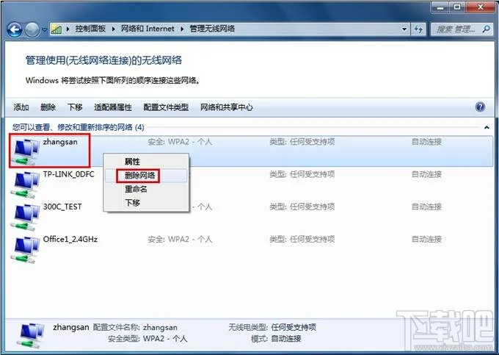
Task: Choose 下移 in the context menu
Action: coord(146,203)
